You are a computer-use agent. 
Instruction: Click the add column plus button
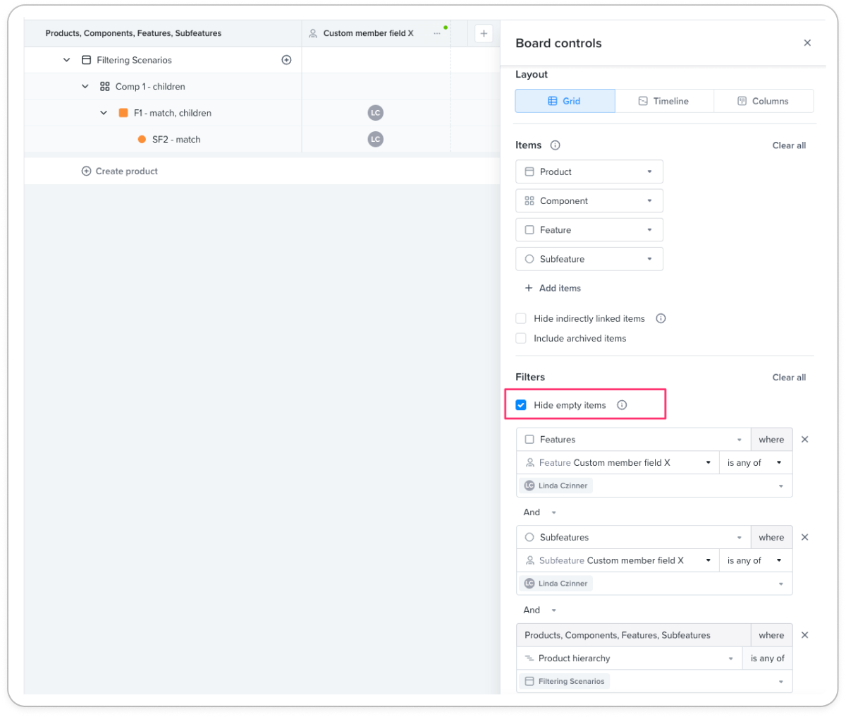(x=484, y=33)
